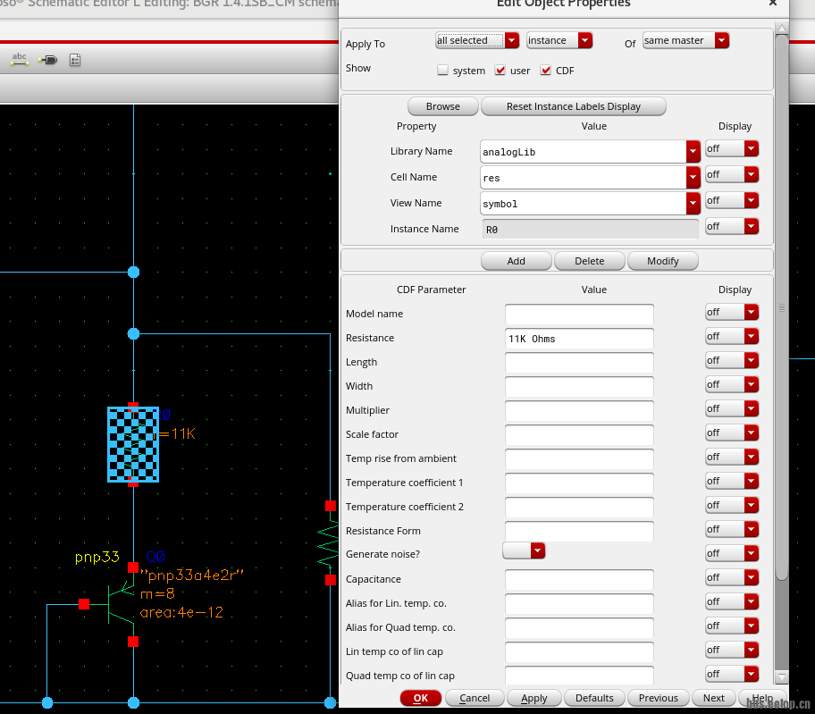Click the OK button
The height and width of the screenshot is (714, 815).
coord(421,698)
